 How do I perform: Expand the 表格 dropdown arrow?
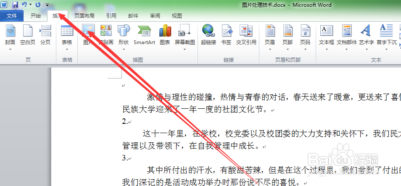point(67,49)
